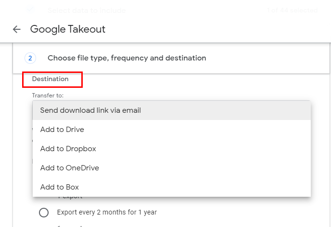Click the step 2 number circle

30,58
